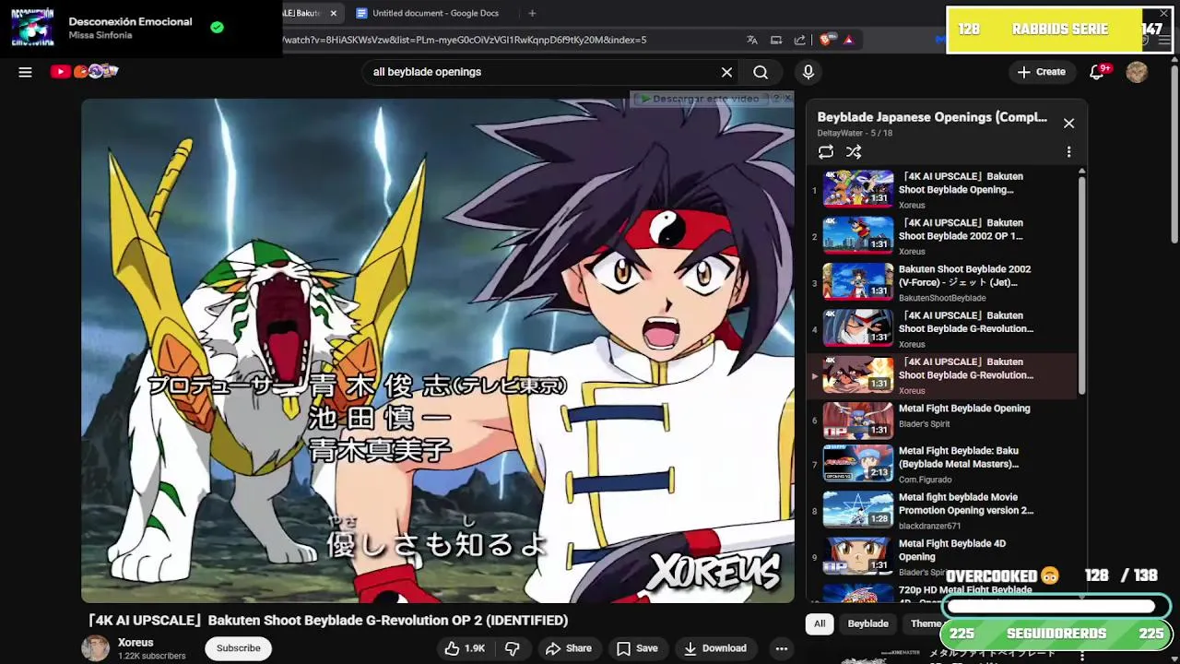Open the translate page icon
Viewport: 1180px width, 664px height.
752,40
